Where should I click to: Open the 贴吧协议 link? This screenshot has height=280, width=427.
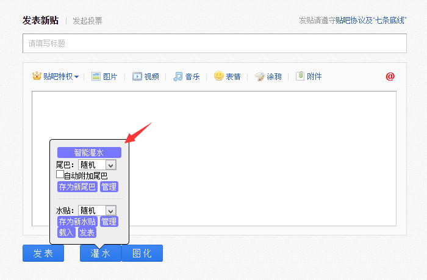tap(350, 21)
